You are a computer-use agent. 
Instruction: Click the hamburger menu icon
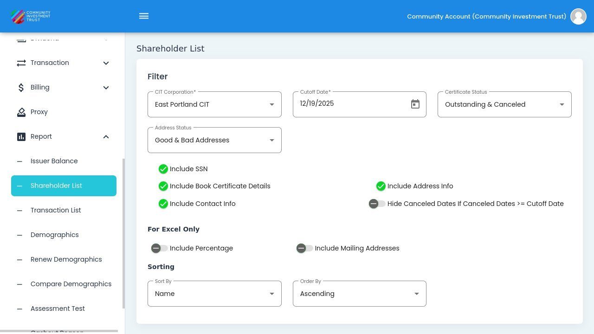tap(144, 16)
